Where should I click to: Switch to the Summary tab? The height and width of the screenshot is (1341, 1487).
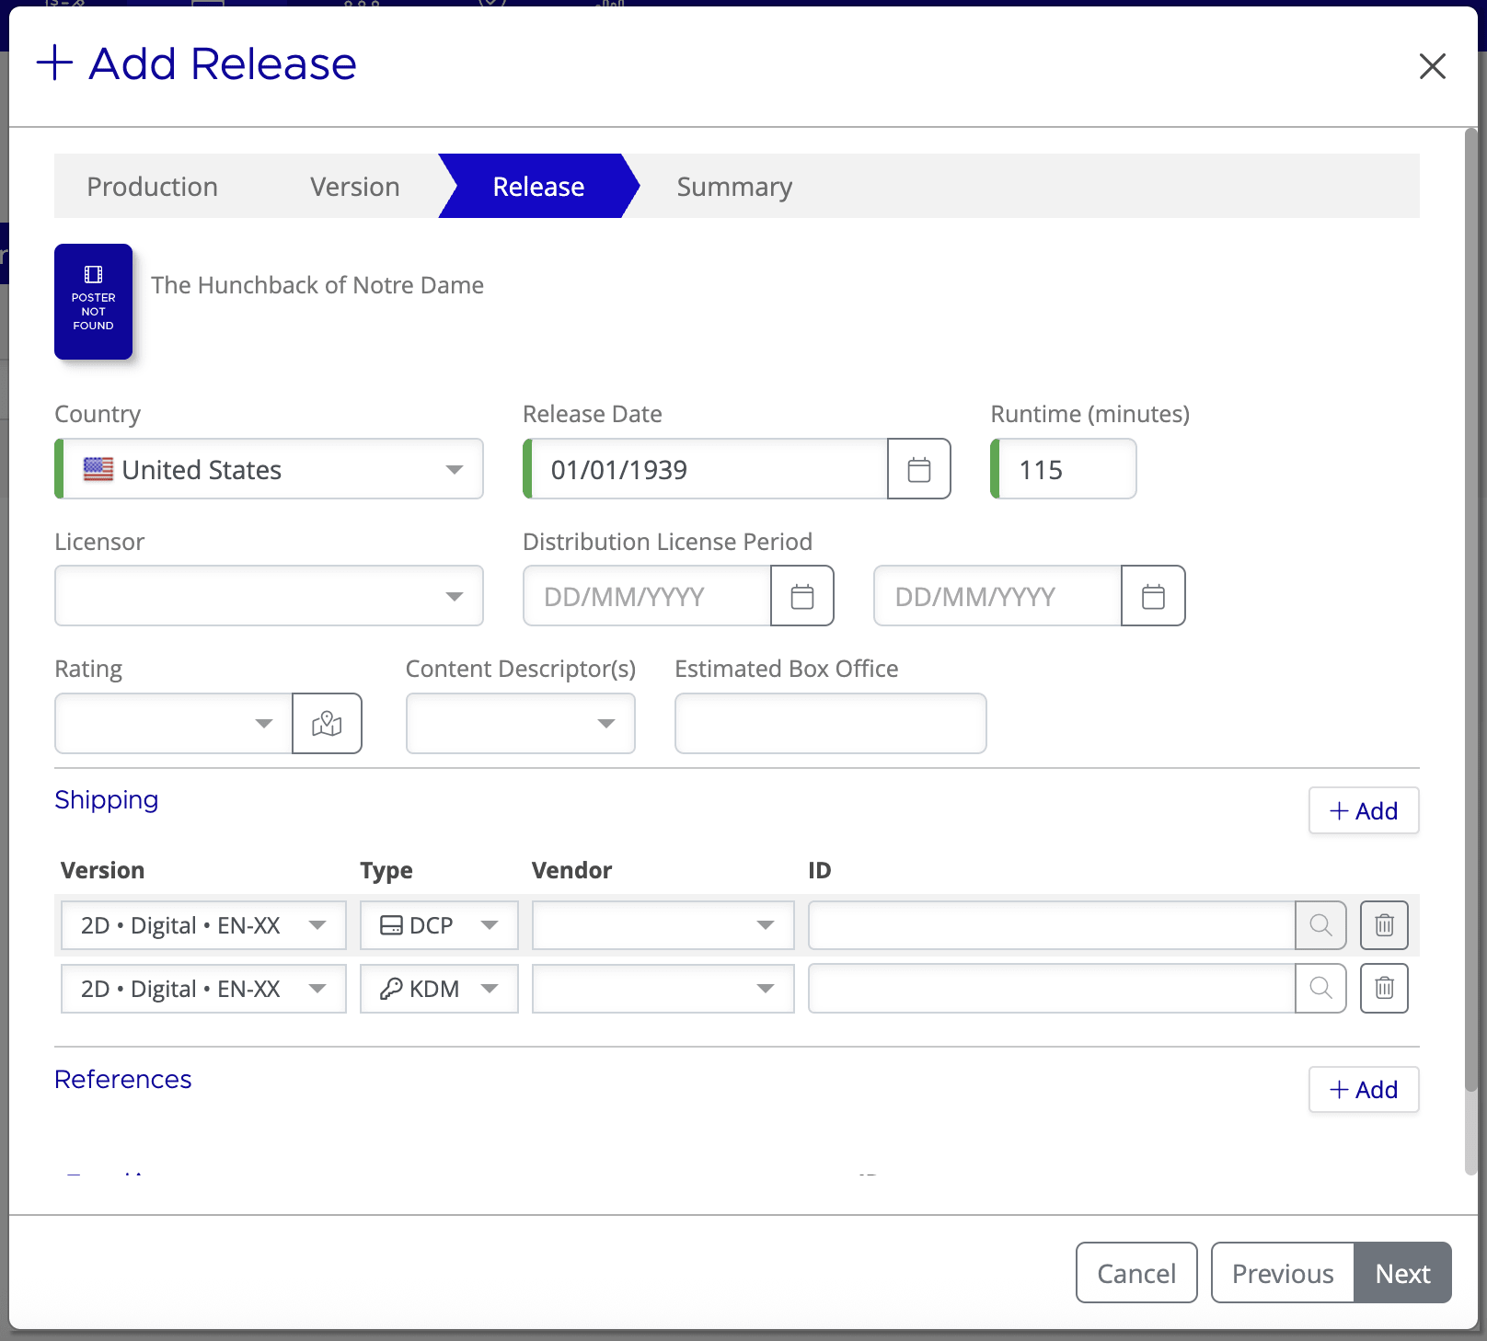734,186
